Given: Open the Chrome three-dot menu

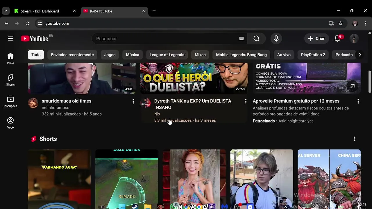Looking at the screenshot, I should pyautogui.click(x=366, y=24).
